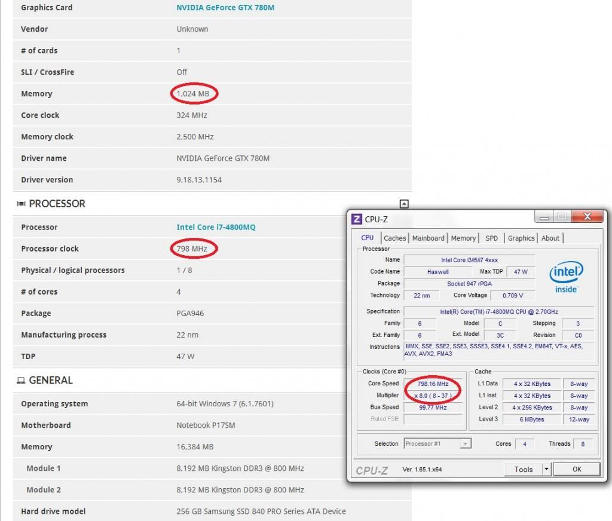This screenshot has height=521, width=612.
Task: Click the Name Intel Core i3/i5/i7 4xxx field
Action: (x=469, y=260)
